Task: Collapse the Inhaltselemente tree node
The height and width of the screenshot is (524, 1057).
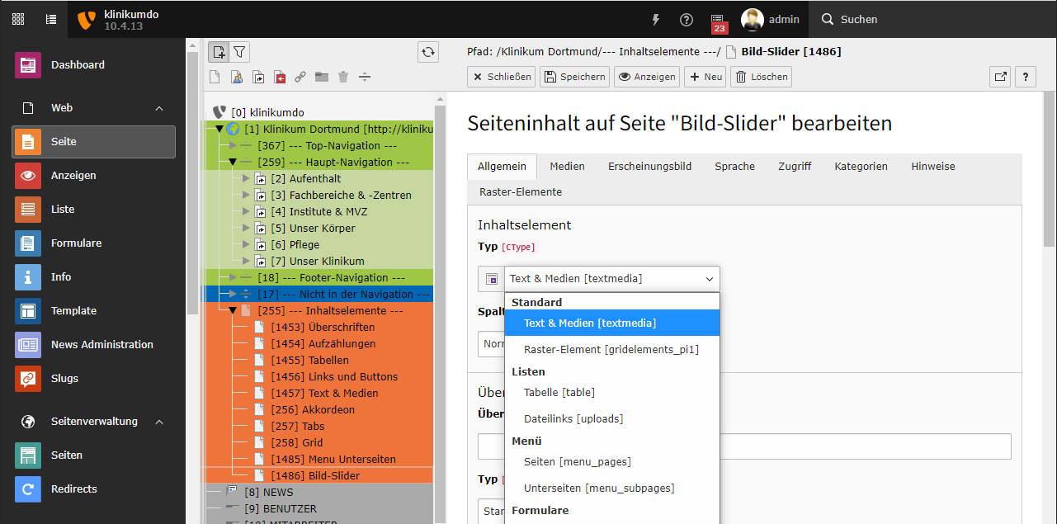Action: pyautogui.click(x=233, y=310)
